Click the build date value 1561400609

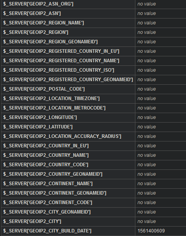click(151, 231)
